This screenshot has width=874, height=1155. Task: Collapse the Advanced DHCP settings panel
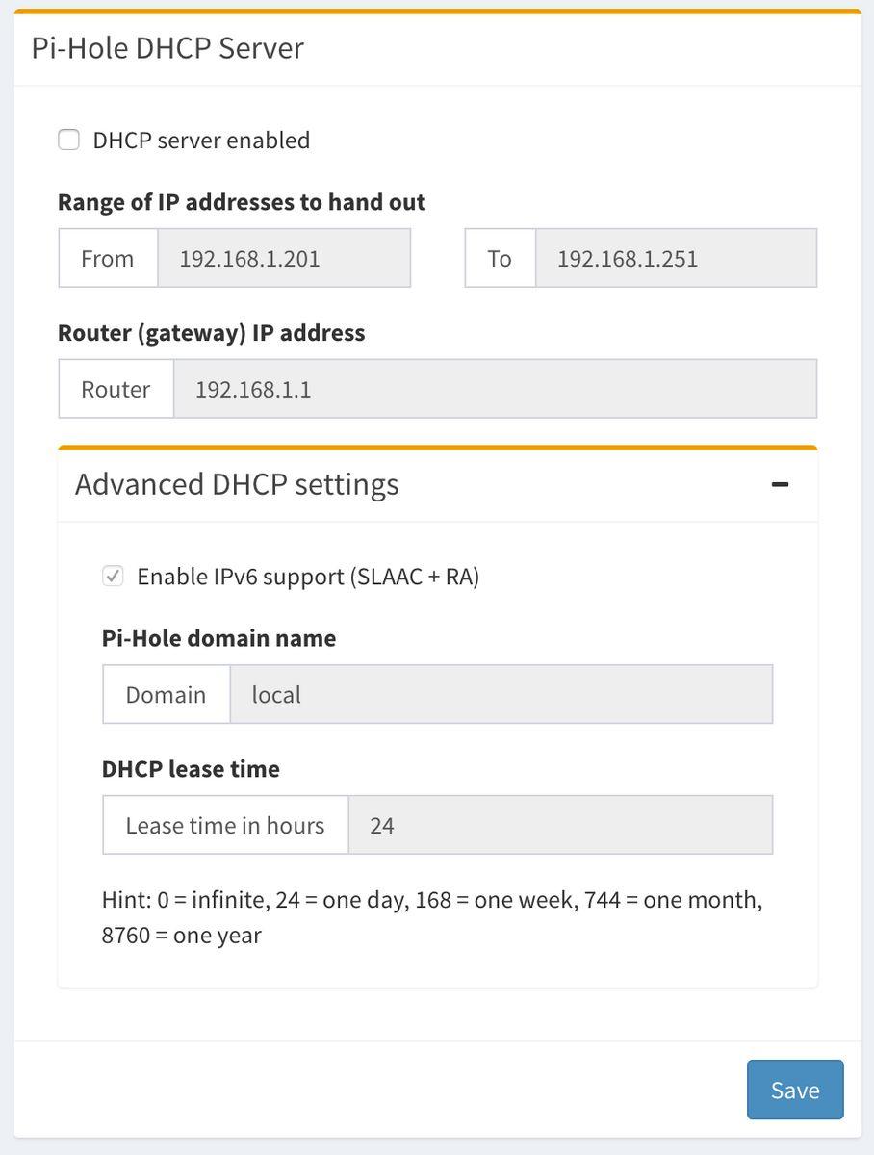tap(780, 484)
